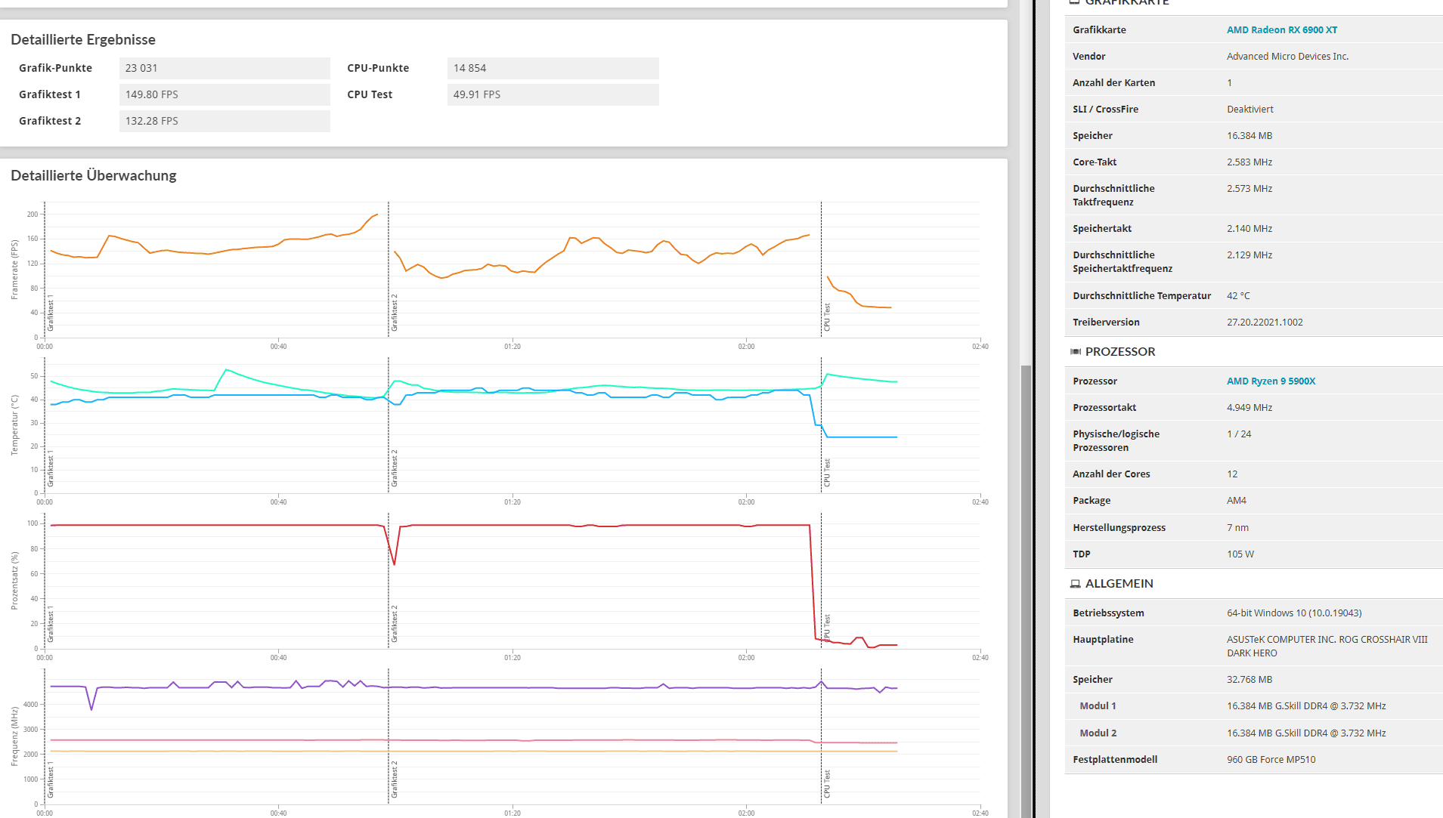Click the Detaillierte Überwachung heading
Viewport: 1443px width, 818px height.
tap(94, 175)
